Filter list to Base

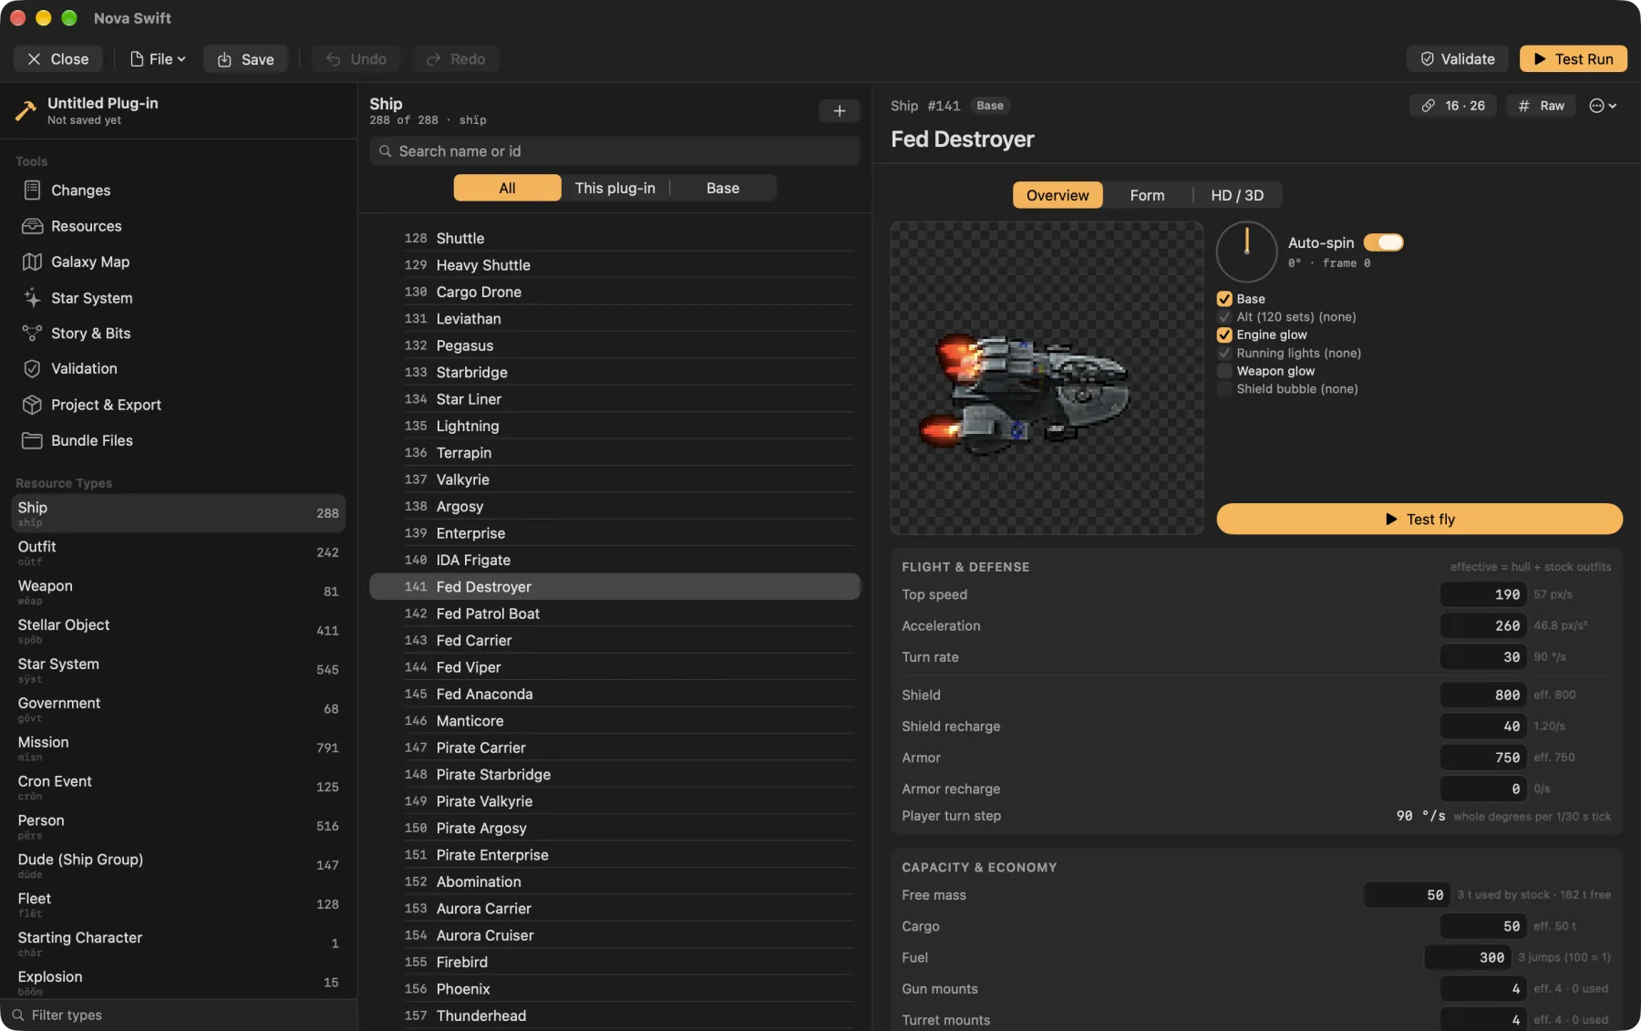(723, 188)
